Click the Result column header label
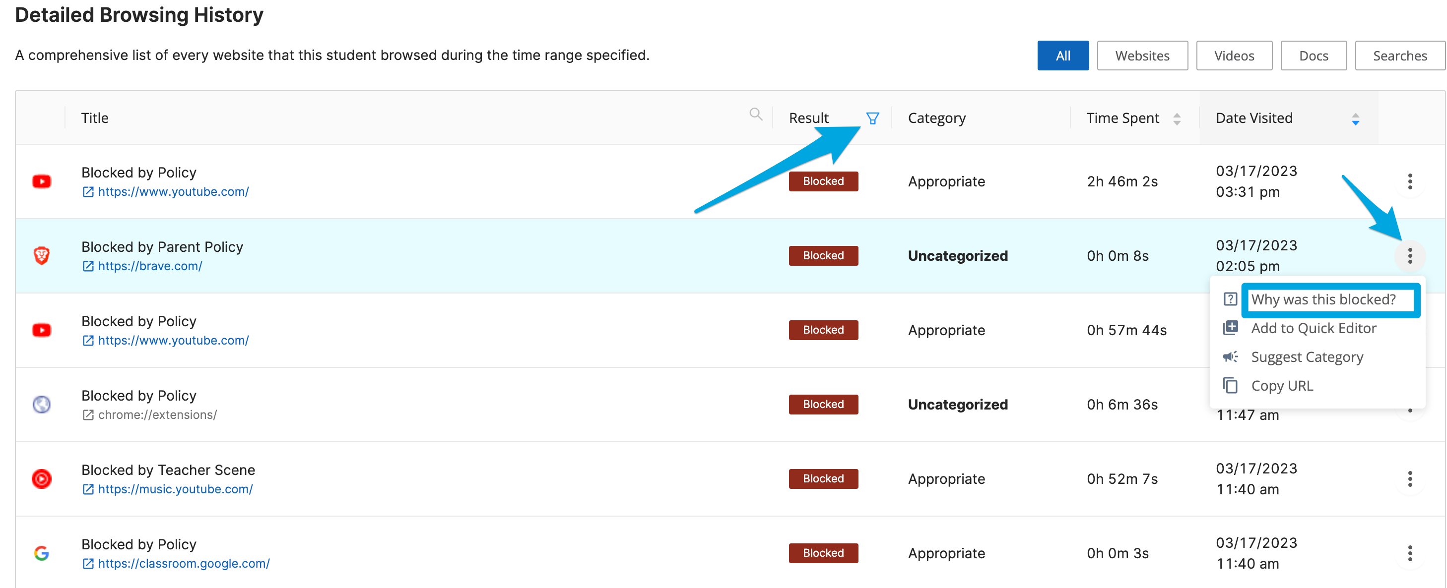Screen dimensions: 1447x588 808,118
